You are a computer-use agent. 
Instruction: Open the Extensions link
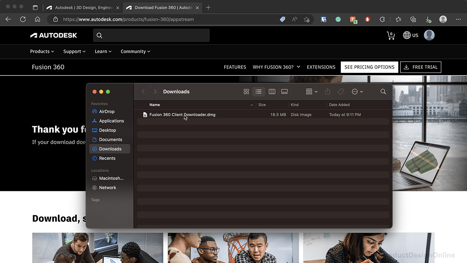[x=321, y=67]
